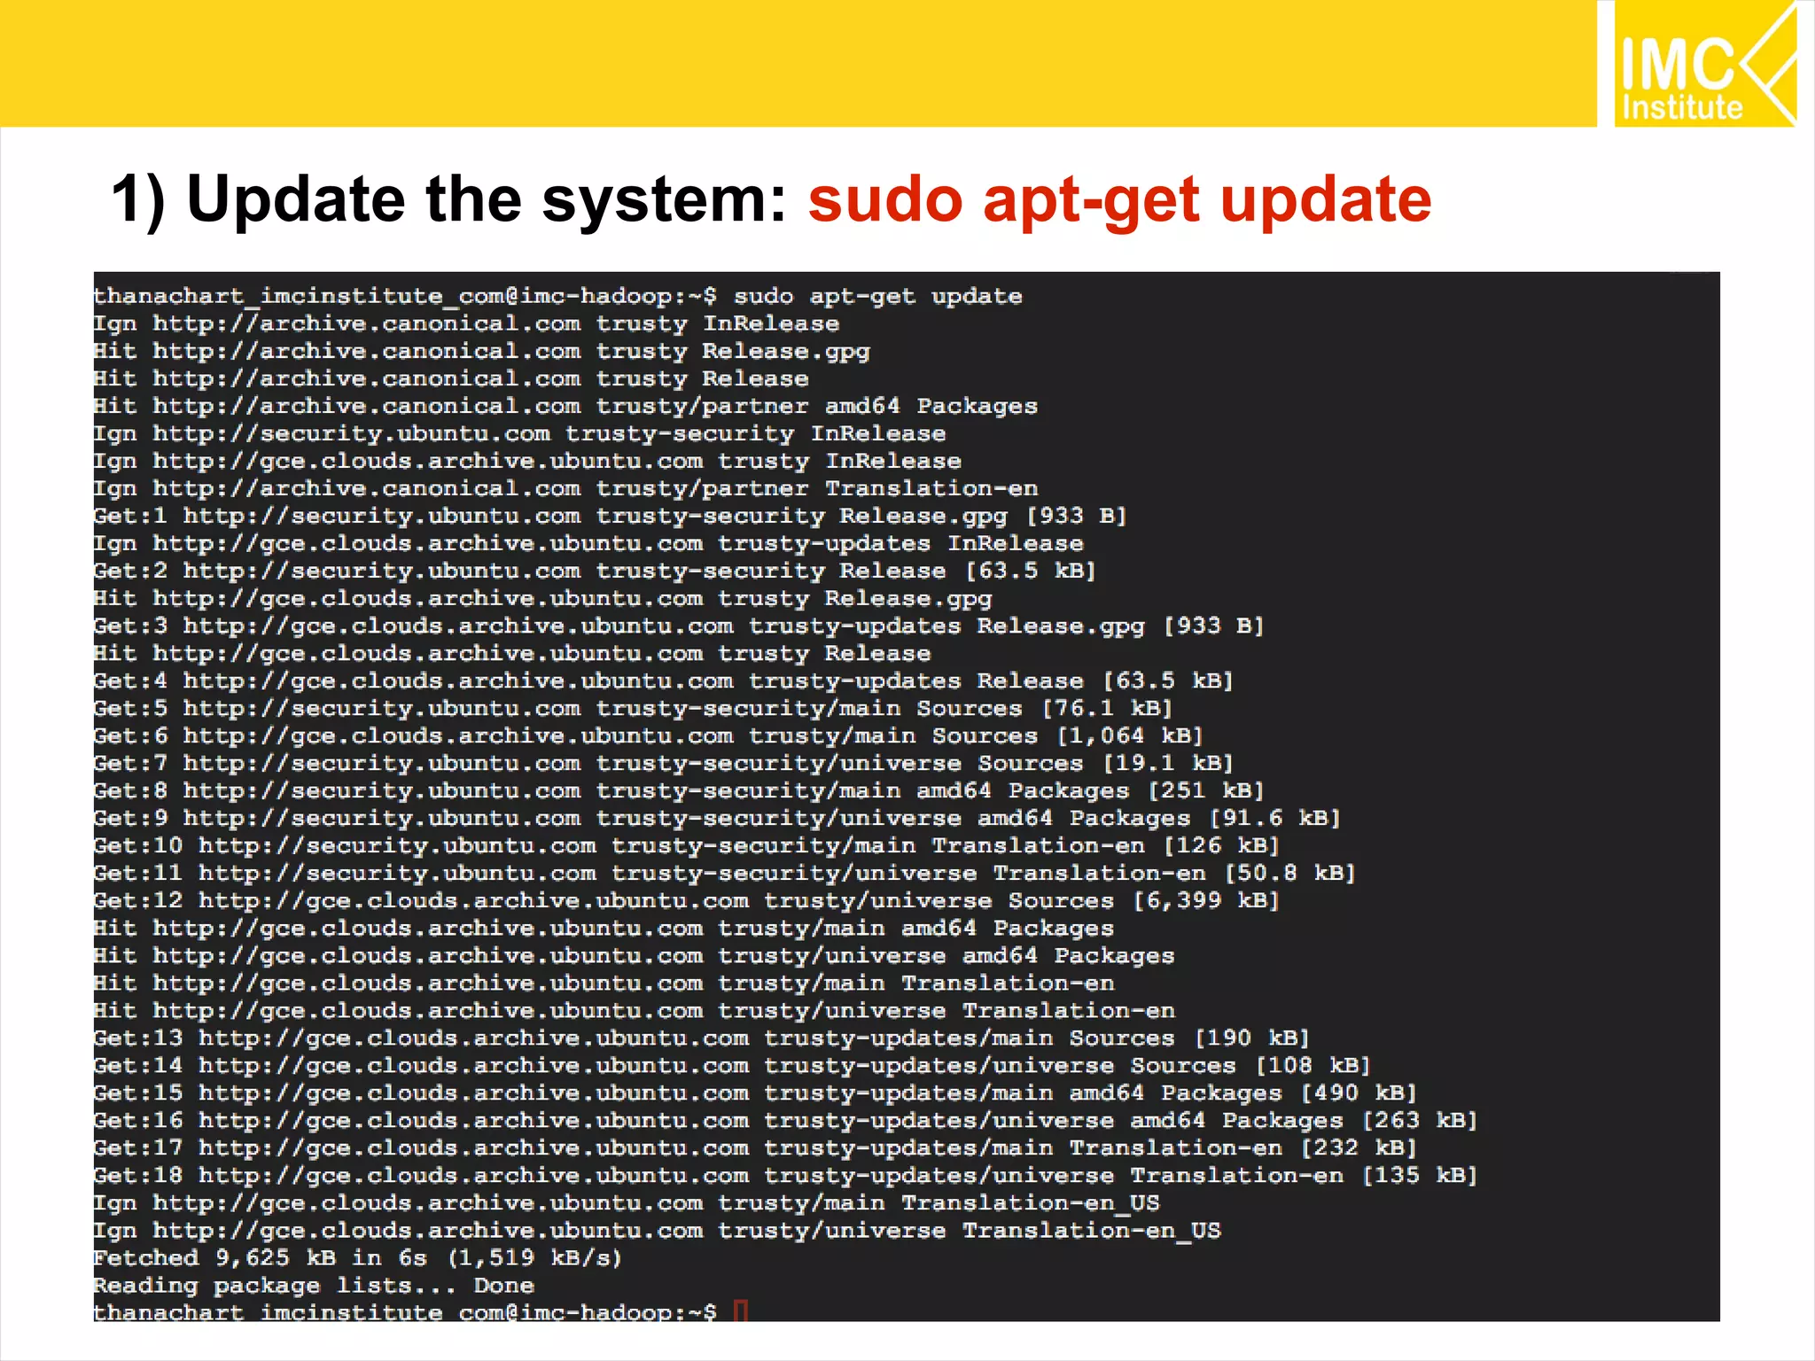Click line 'Ign gce.clouds.archive.ubuntu.com trusty InRelease'

pyautogui.click(x=527, y=461)
